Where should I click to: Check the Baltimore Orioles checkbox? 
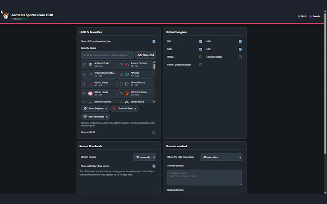121,94
